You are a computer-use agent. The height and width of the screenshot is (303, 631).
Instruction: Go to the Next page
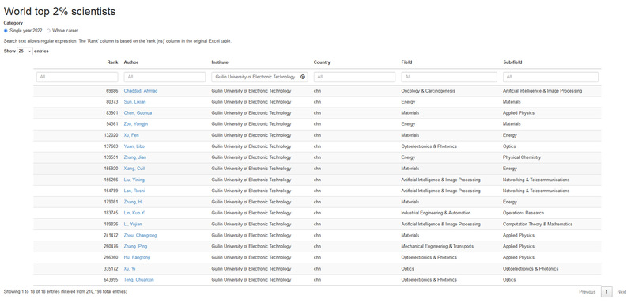point(622,292)
